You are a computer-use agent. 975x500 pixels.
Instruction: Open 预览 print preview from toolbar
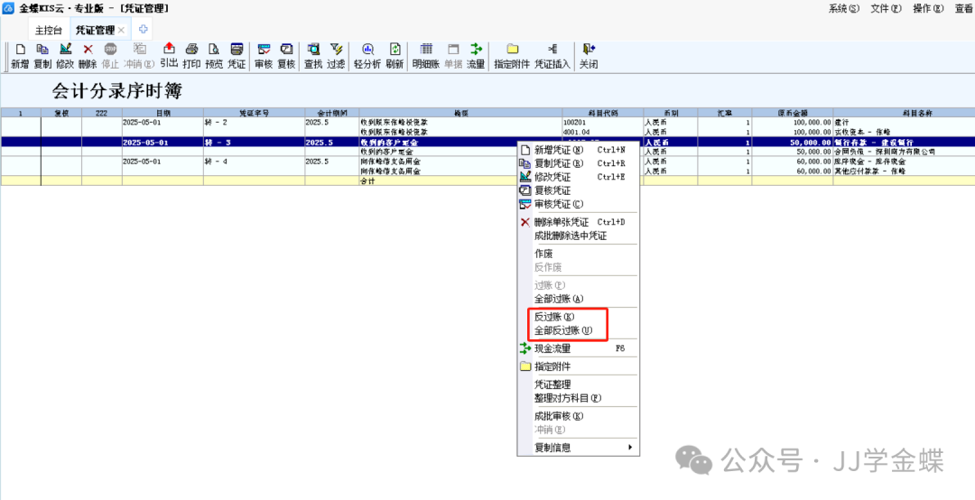214,55
